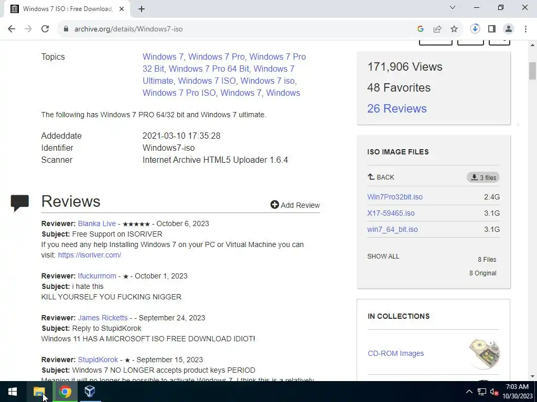Click the Chrome taskbar icon
The height and width of the screenshot is (402, 537).
tap(65, 392)
